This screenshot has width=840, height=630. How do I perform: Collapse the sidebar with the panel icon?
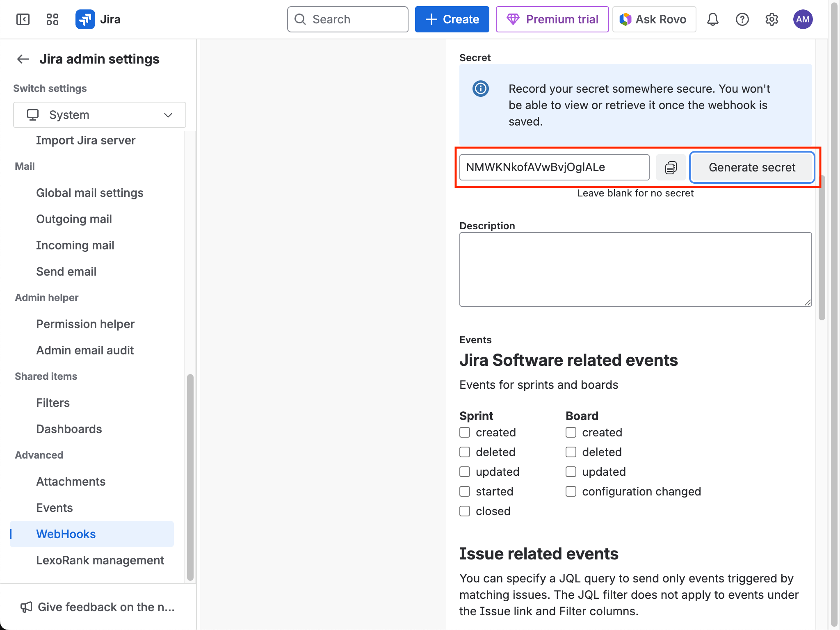pyautogui.click(x=23, y=19)
